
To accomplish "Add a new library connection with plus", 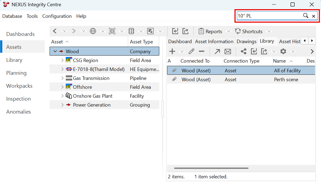I will coord(172,52).
